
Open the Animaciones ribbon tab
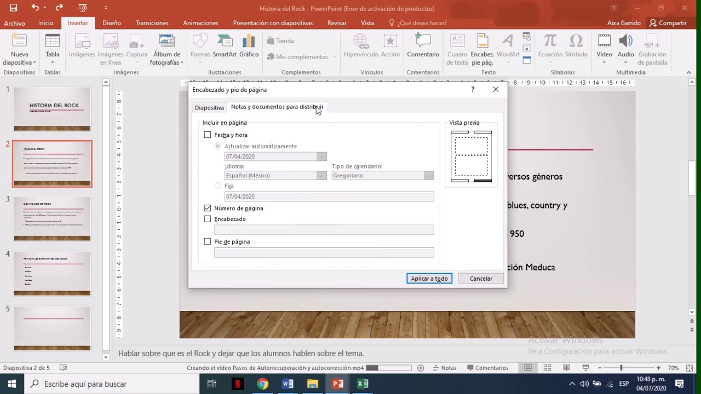(201, 23)
